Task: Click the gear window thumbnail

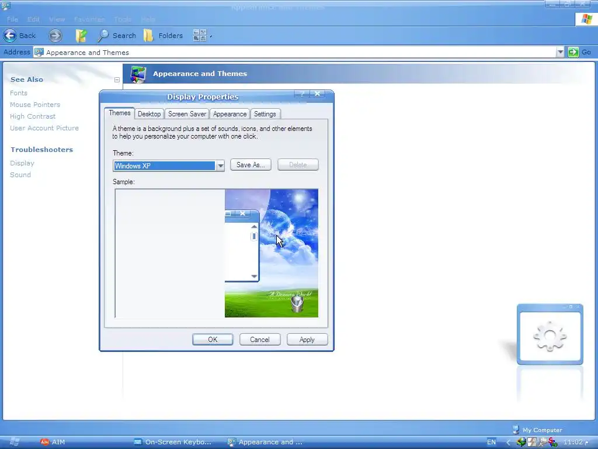Action: (550, 334)
